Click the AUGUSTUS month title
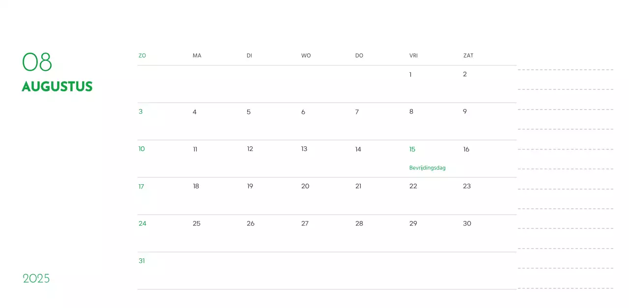The width and height of the screenshot is (629, 308). coord(57,86)
